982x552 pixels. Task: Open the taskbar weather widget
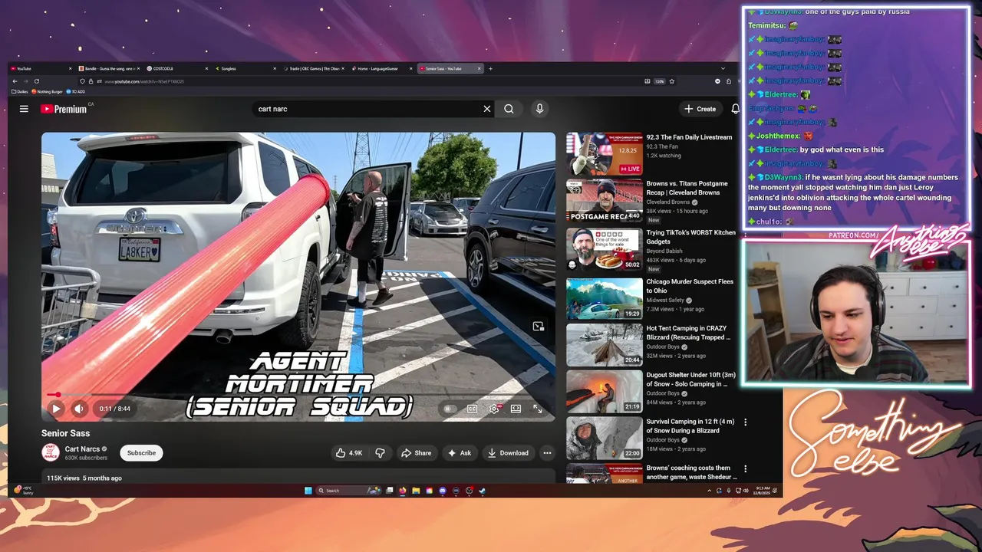tap(25, 491)
